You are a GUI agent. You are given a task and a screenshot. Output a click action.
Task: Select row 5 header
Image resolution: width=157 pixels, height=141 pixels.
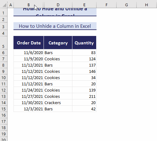tap(3, 43)
